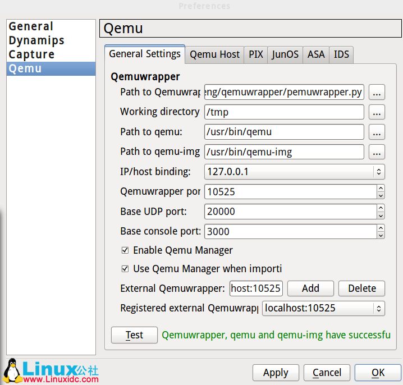
Task: Select the JunOS tab
Action: point(285,54)
